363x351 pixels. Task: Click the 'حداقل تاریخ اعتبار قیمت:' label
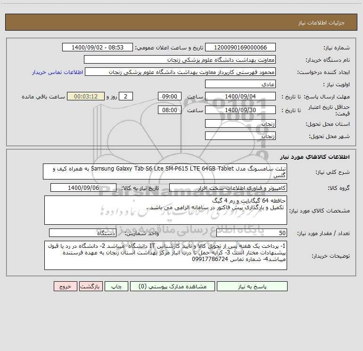pos(329,110)
